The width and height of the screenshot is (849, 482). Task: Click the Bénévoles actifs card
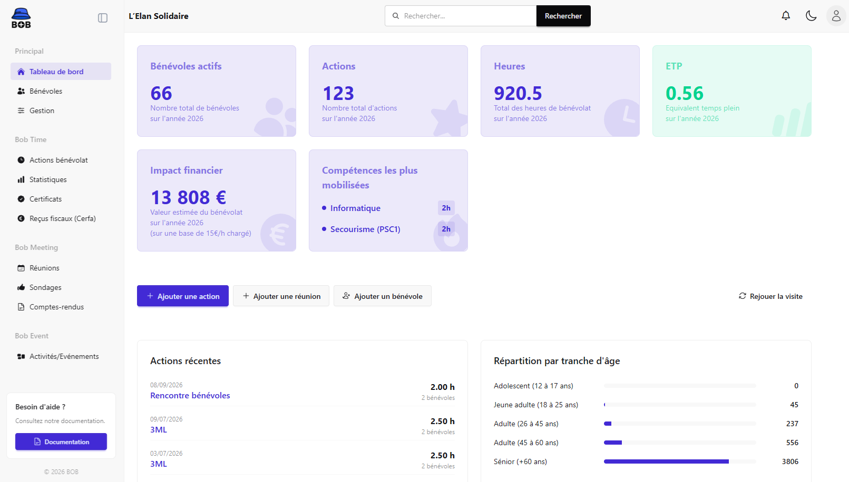click(217, 91)
